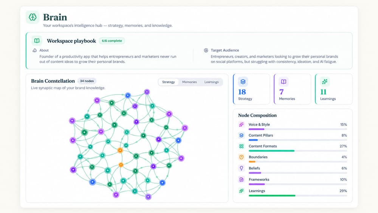
Task: Click the "6%" Beliefs value
Action: pos(344,168)
